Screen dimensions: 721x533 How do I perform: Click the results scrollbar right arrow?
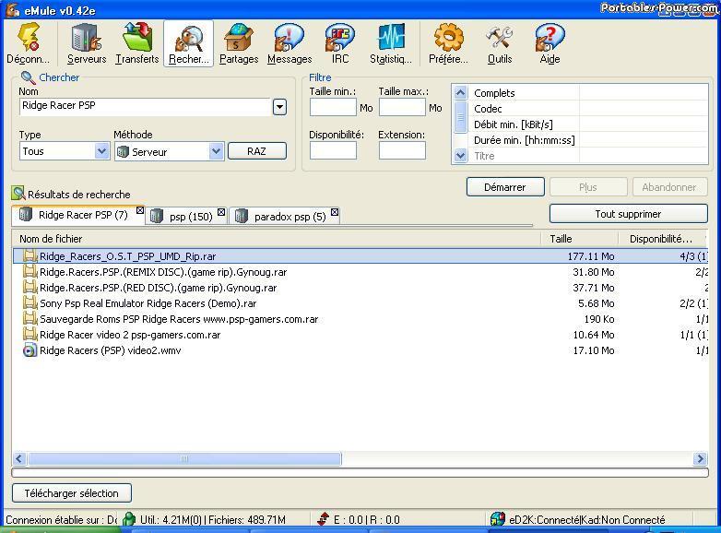tap(701, 458)
